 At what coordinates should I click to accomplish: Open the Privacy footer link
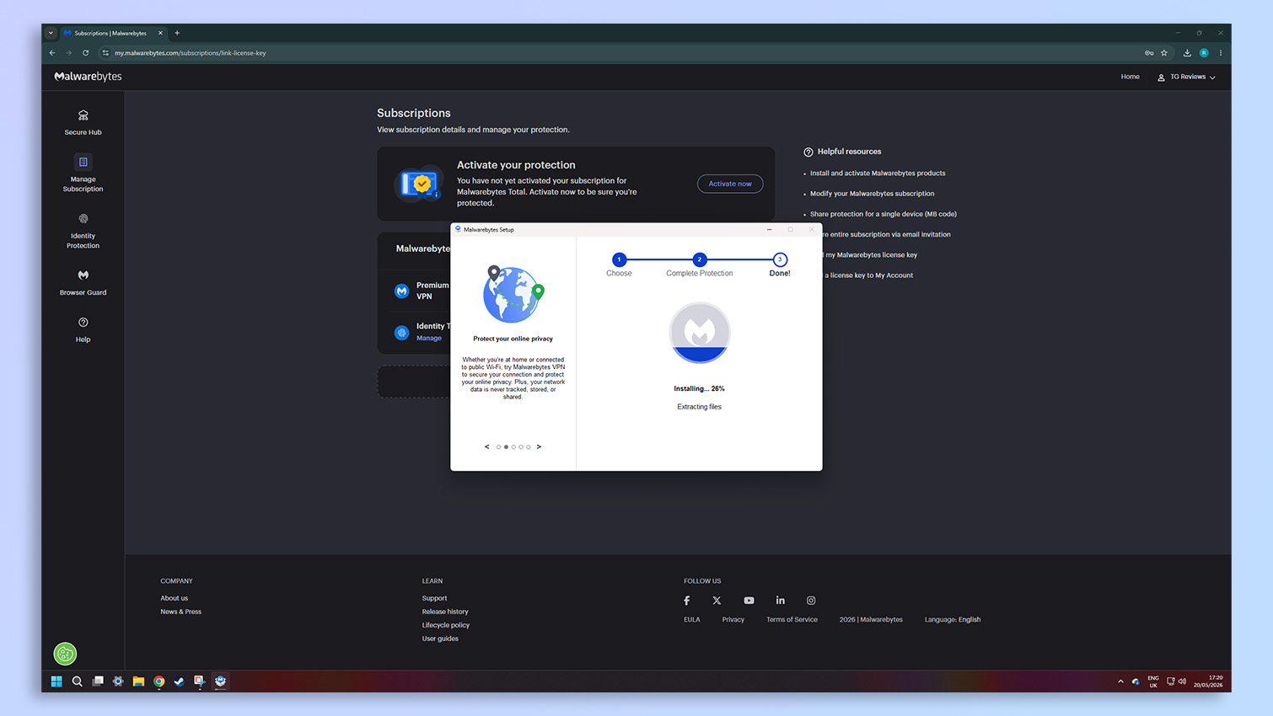click(733, 619)
